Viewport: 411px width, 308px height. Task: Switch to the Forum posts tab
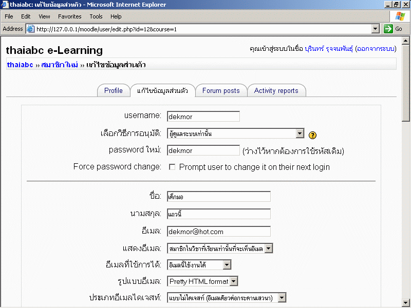point(221,91)
